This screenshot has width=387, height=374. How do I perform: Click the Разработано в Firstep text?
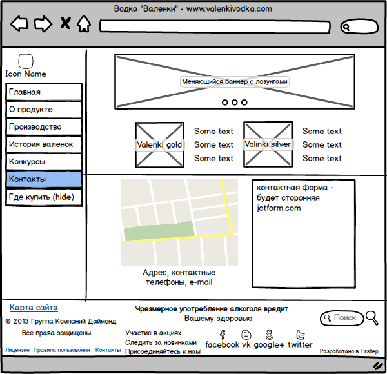[349, 351]
